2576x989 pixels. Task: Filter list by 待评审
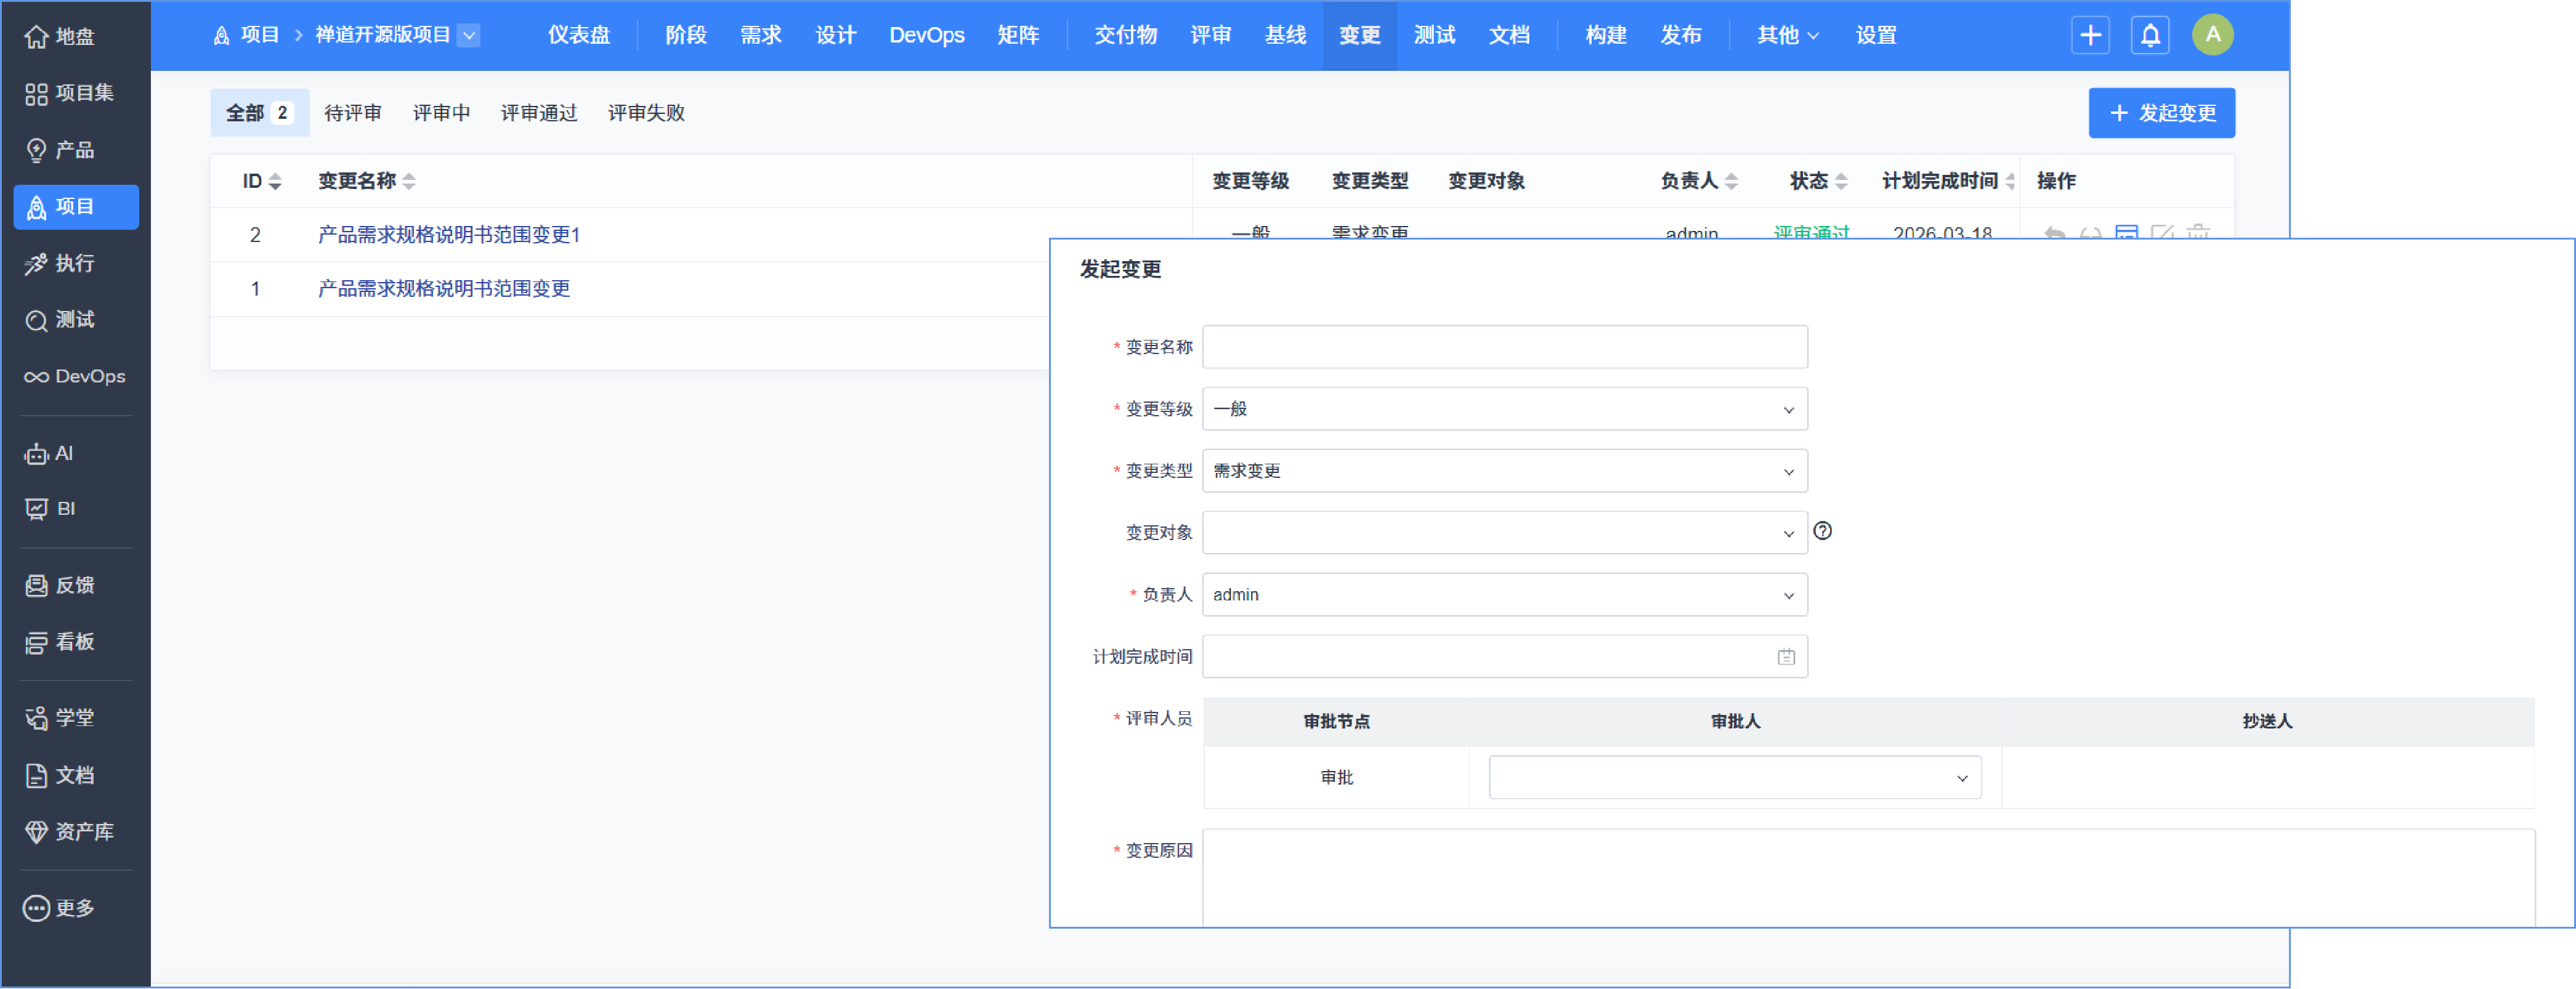[x=353, y=113]
